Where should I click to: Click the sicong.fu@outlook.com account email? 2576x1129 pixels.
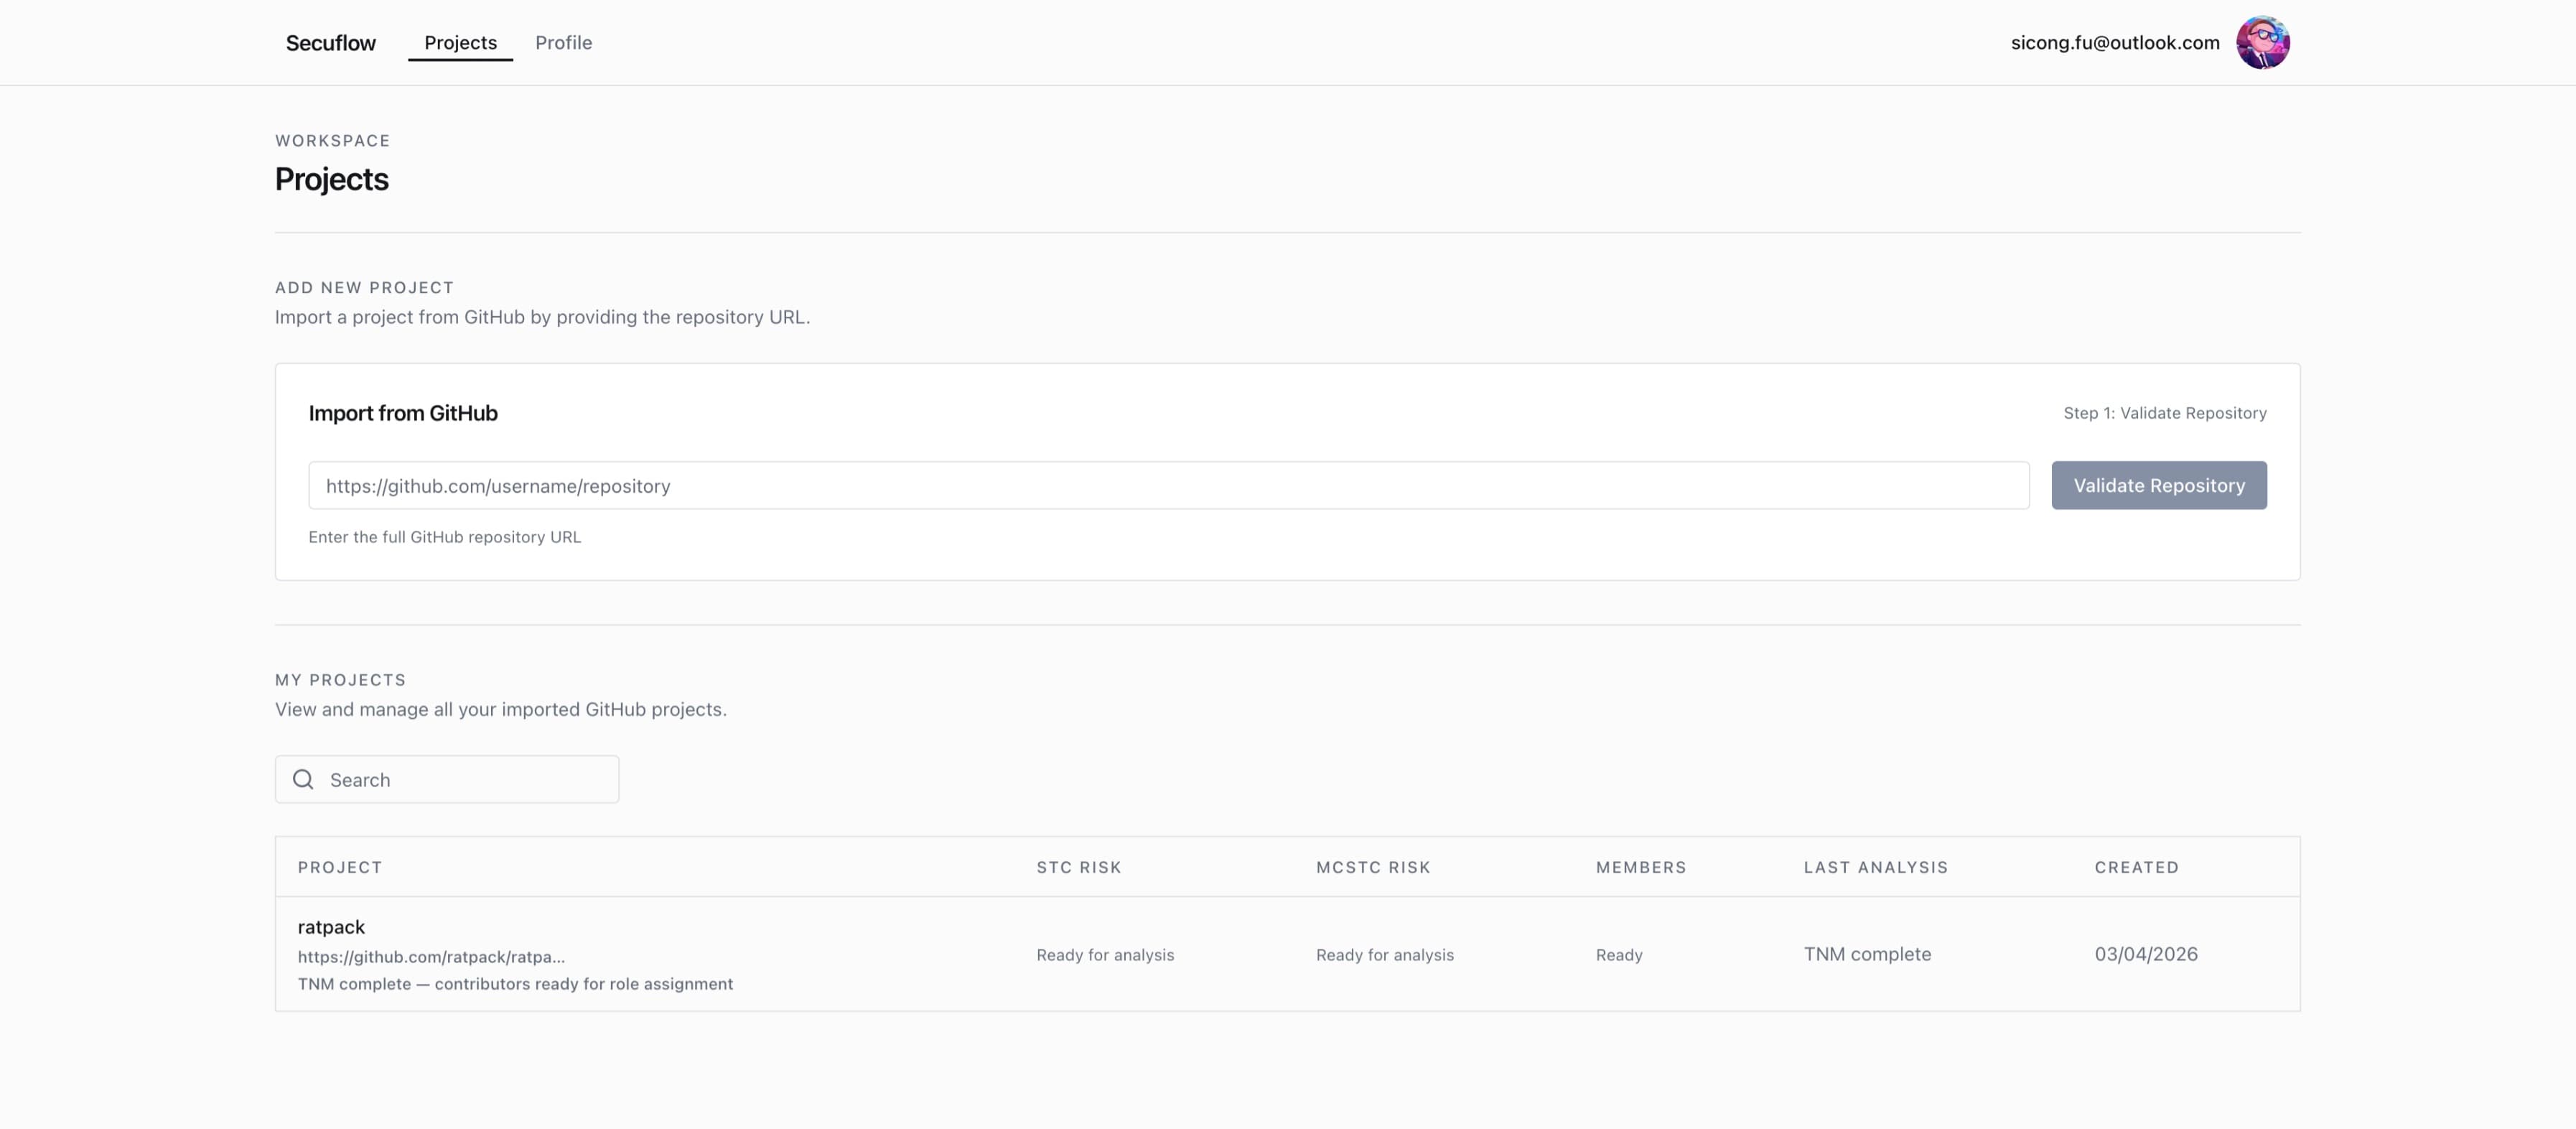[2114, 43]
